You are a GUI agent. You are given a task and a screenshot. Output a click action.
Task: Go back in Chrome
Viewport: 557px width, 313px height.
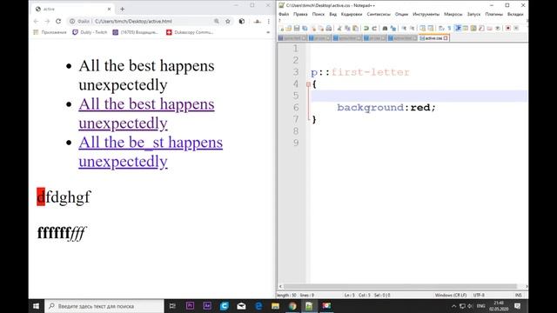(36, 21)
